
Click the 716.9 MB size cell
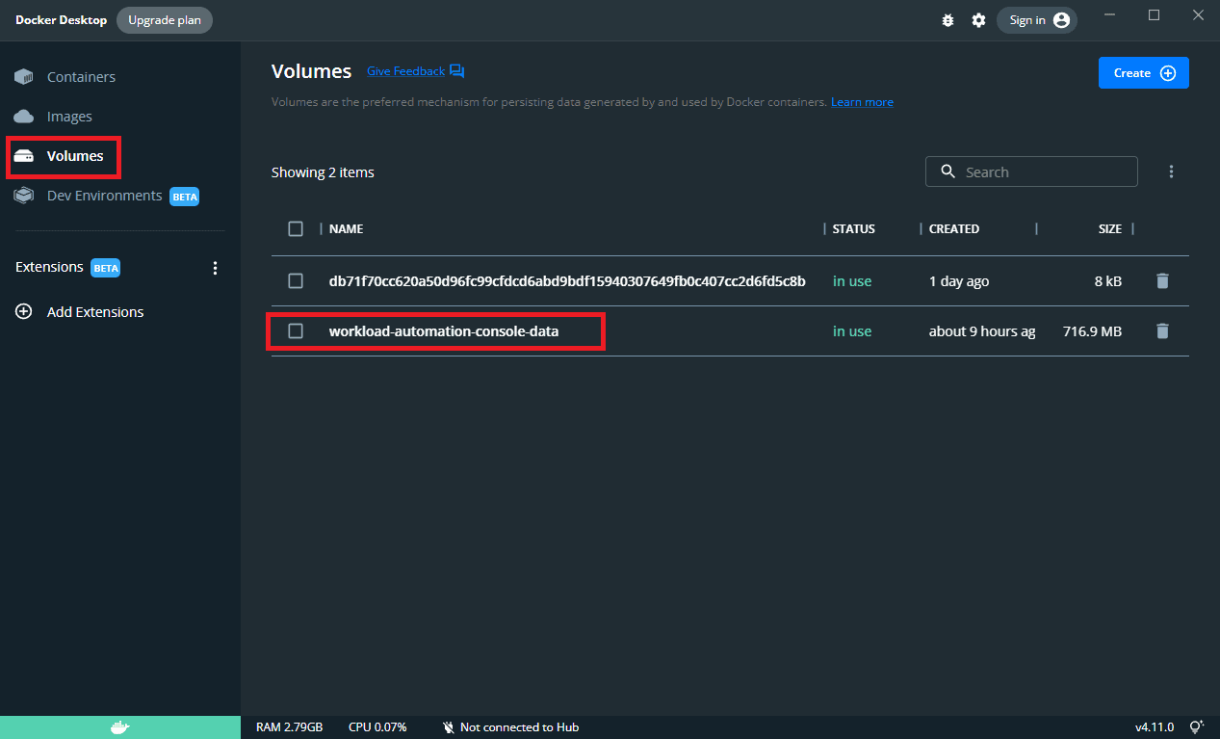(1092, 331)
